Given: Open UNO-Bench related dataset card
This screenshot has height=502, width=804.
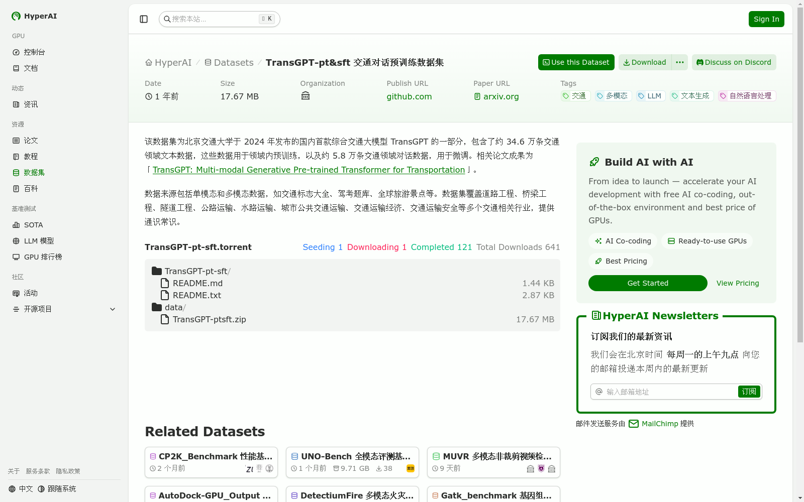Looking at the screenshot, I should (x=352, y=462).
